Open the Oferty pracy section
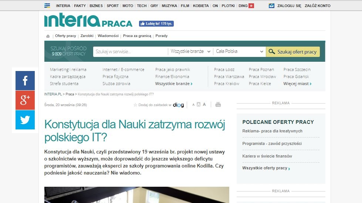 click(65, 36)
